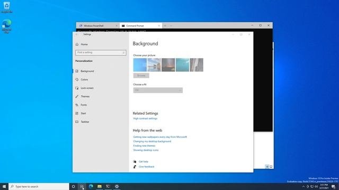This screenshot has width=339, height=190.
Task: Open the notification center icon
Action: click(333, 186)
